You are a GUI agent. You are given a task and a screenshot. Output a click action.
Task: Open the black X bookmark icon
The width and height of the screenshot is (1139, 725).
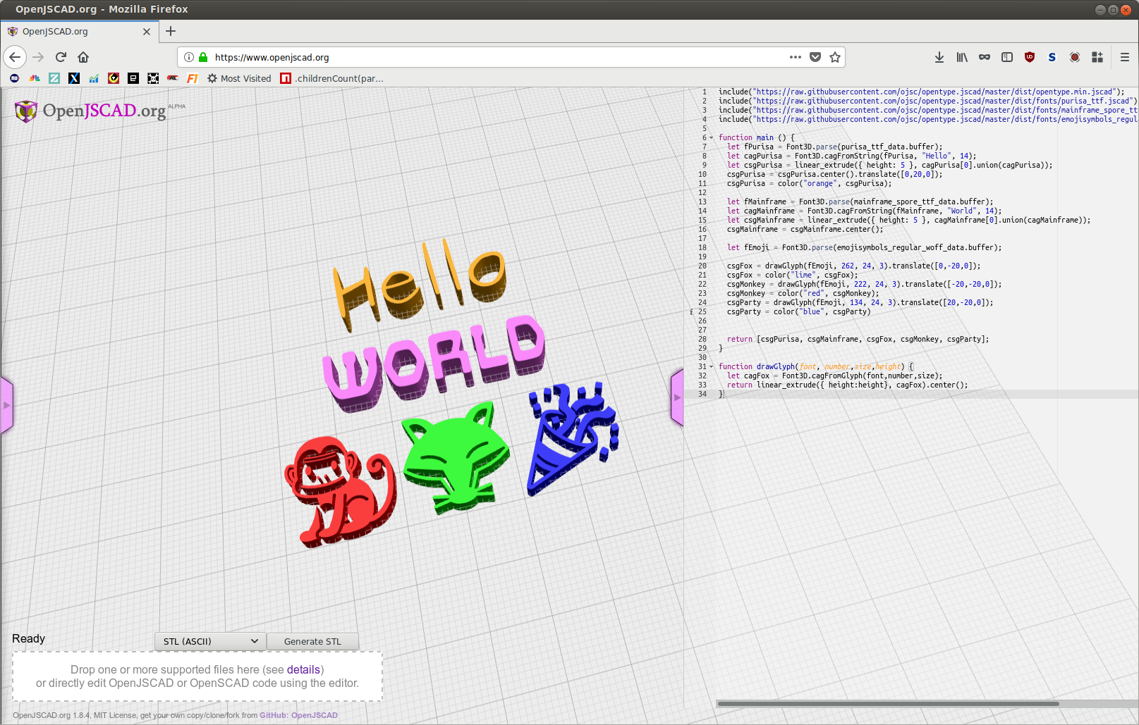click(x=74, y=78)
